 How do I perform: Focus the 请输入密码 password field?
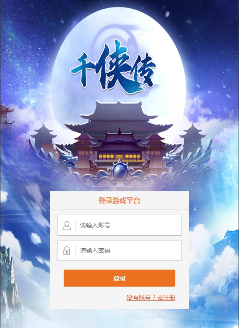point(119,250)
